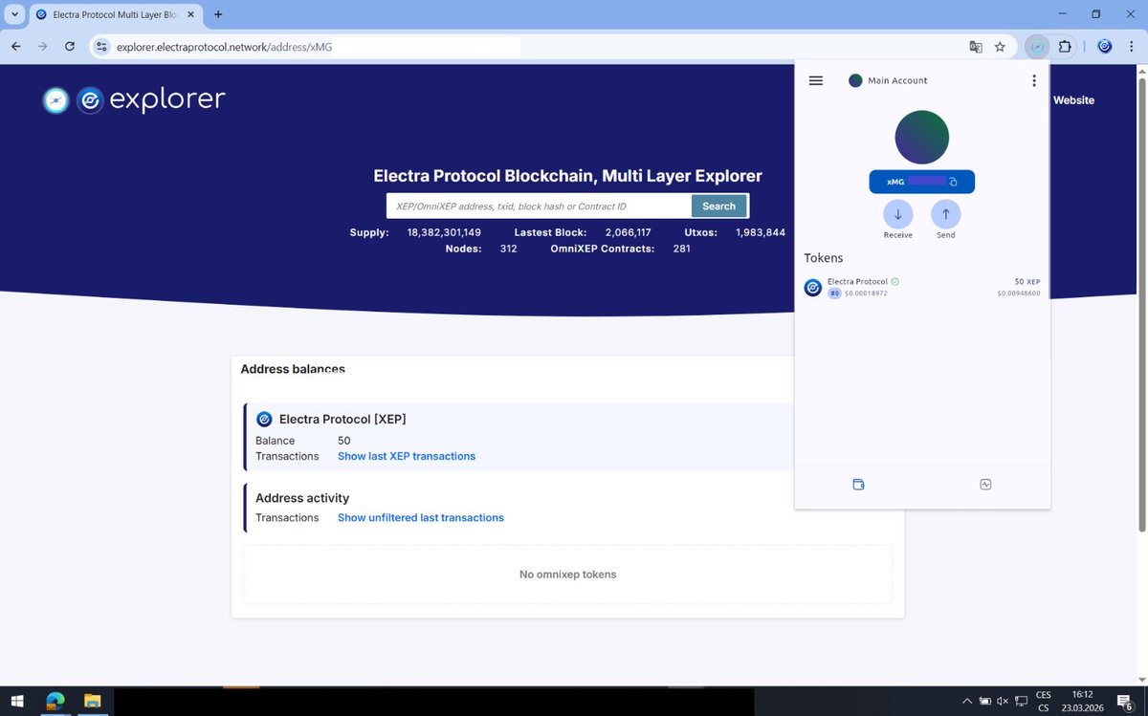The width and height of the screenshot is (1148, 716).
Task: Click the No omnixep tokens box
Action: point(567,575)
